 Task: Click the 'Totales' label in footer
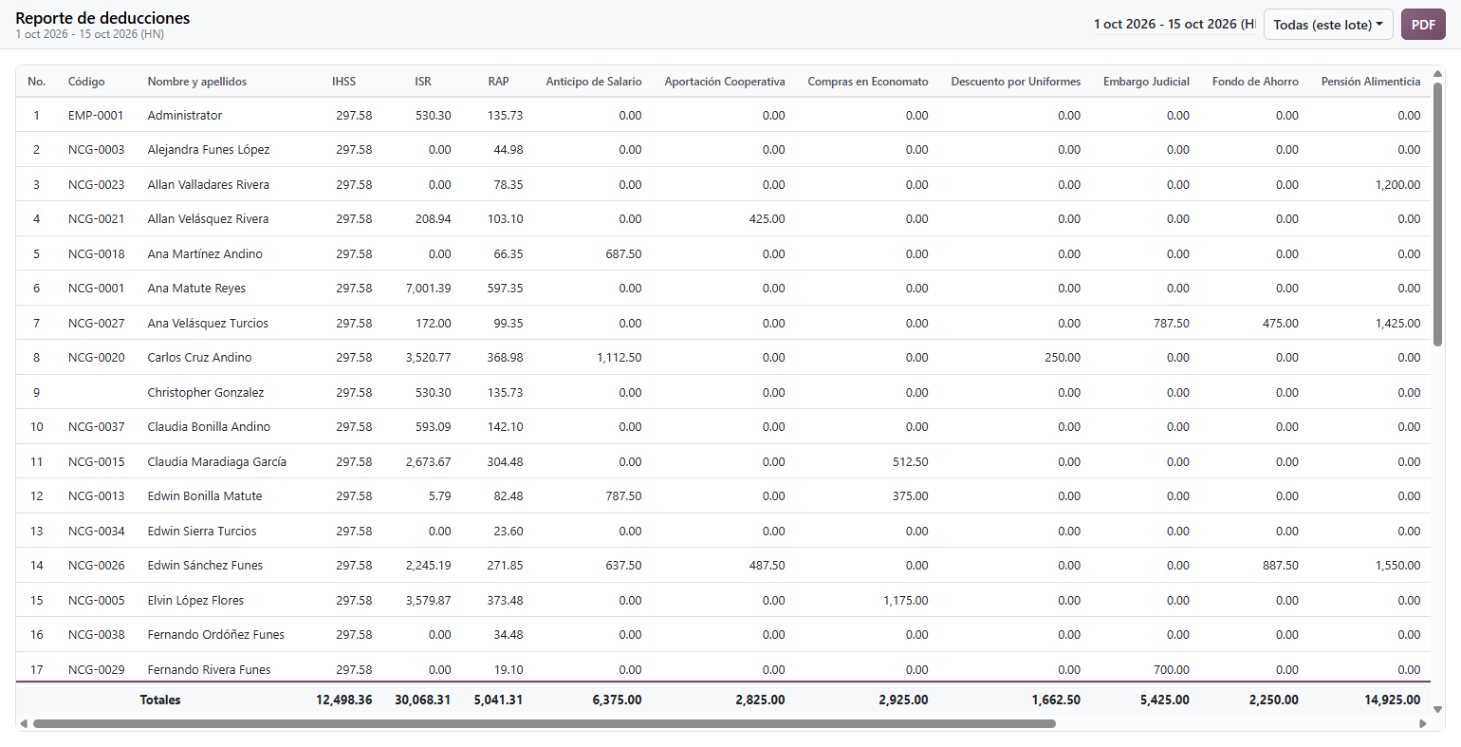[160, 700]
